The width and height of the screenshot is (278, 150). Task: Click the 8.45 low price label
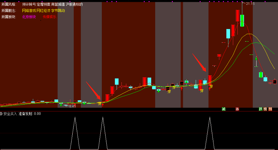73,106
